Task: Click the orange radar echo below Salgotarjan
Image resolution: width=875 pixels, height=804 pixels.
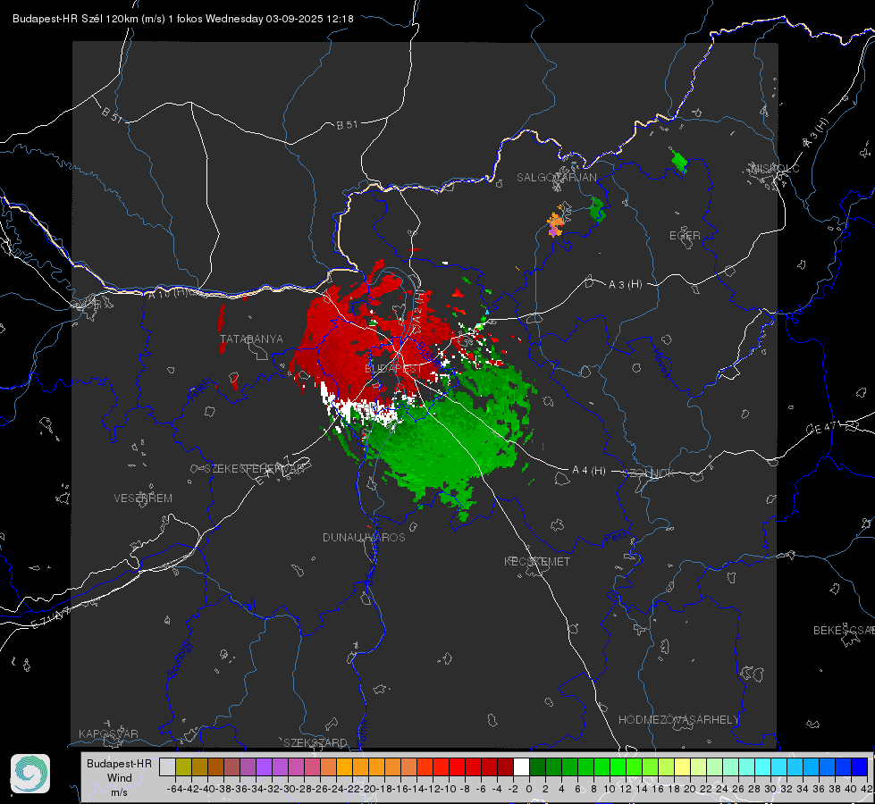Action: coord(556,222)
